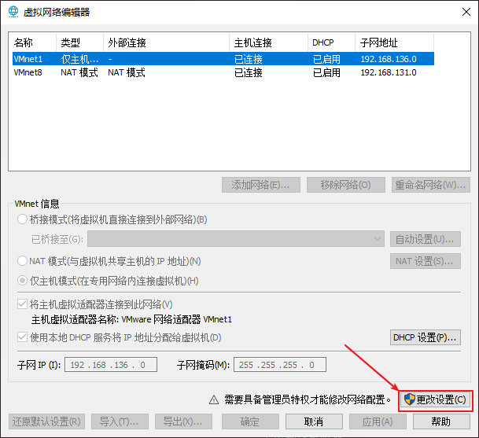Select the 桥接模式 radio button

(22, 219)
